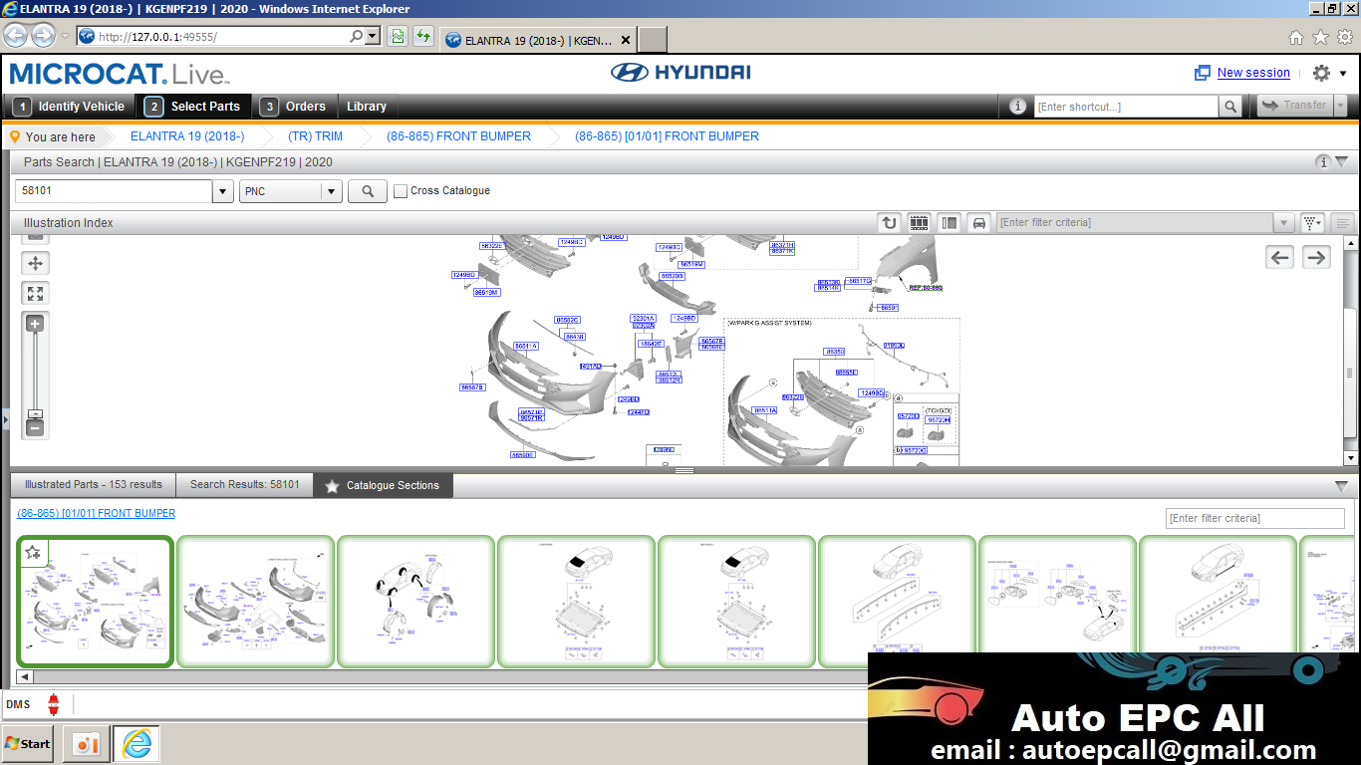This screenshot has width=1361, height=765.
Task: Open the 58101 search history dropdown
Action: click(222, 190)
